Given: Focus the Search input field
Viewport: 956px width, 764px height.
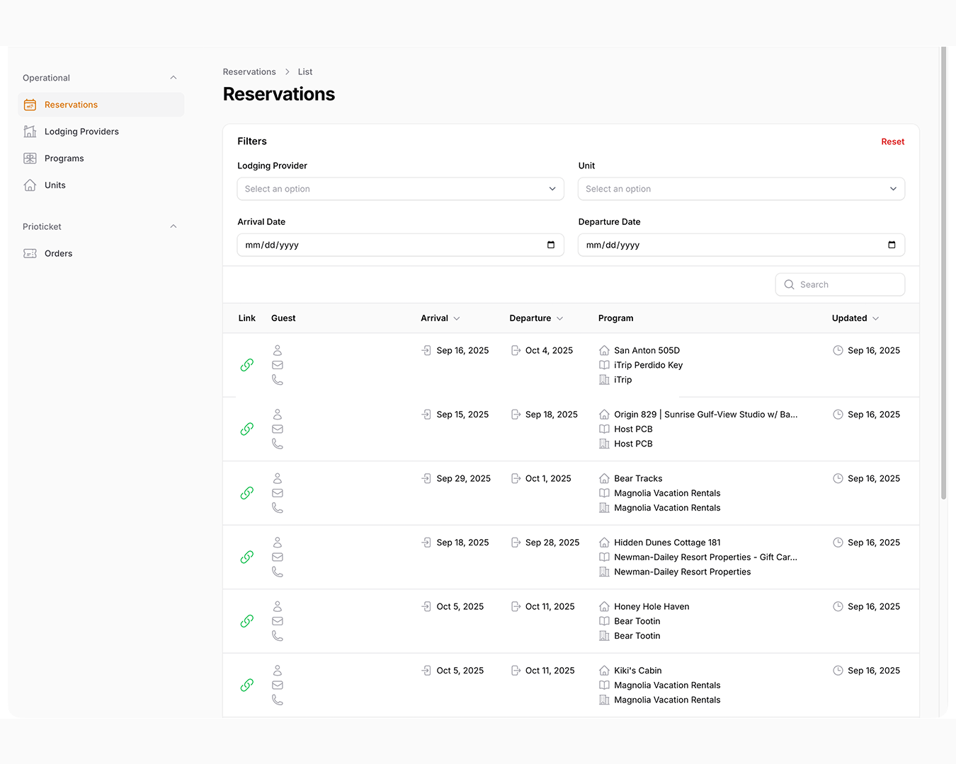Looking at the screenshot, I should tap(840, 284).
